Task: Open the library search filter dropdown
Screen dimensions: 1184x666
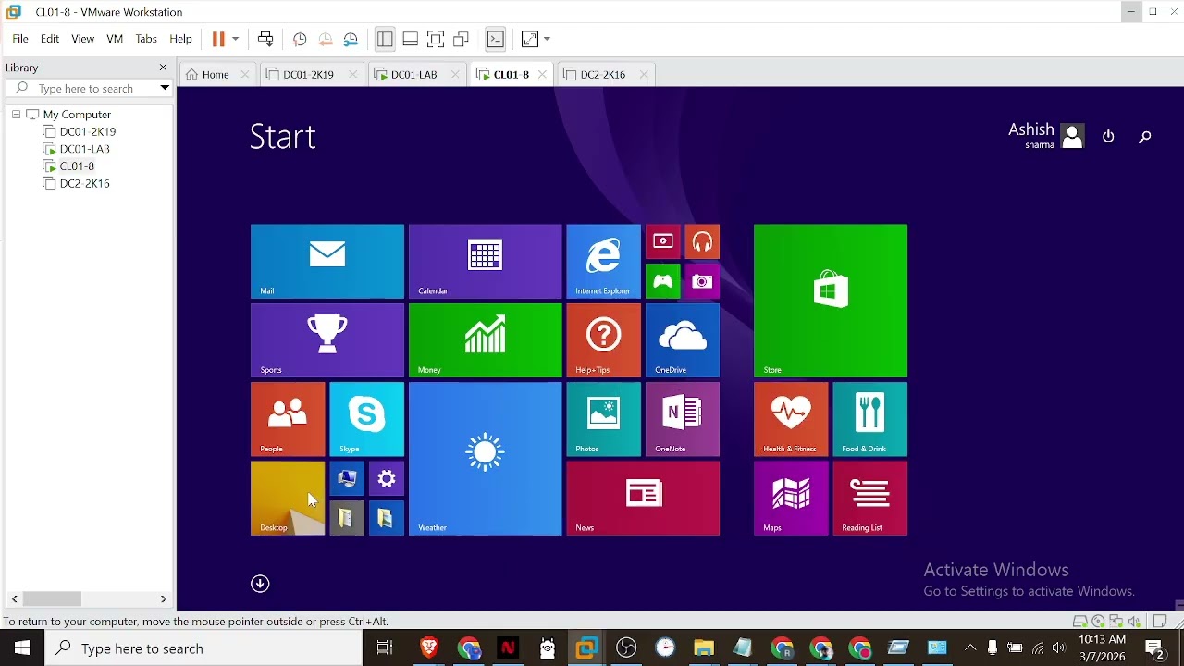Action: coord(165,89)
